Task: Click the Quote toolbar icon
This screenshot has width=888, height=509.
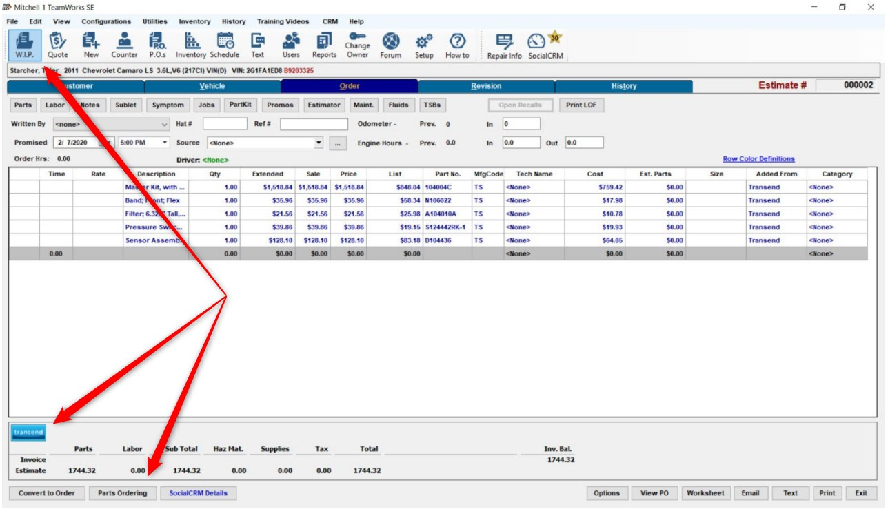Action: [x=58, y=45]
